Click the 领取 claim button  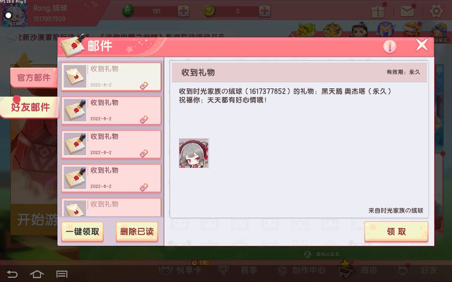pyautogui.click(x=396, y=231)
